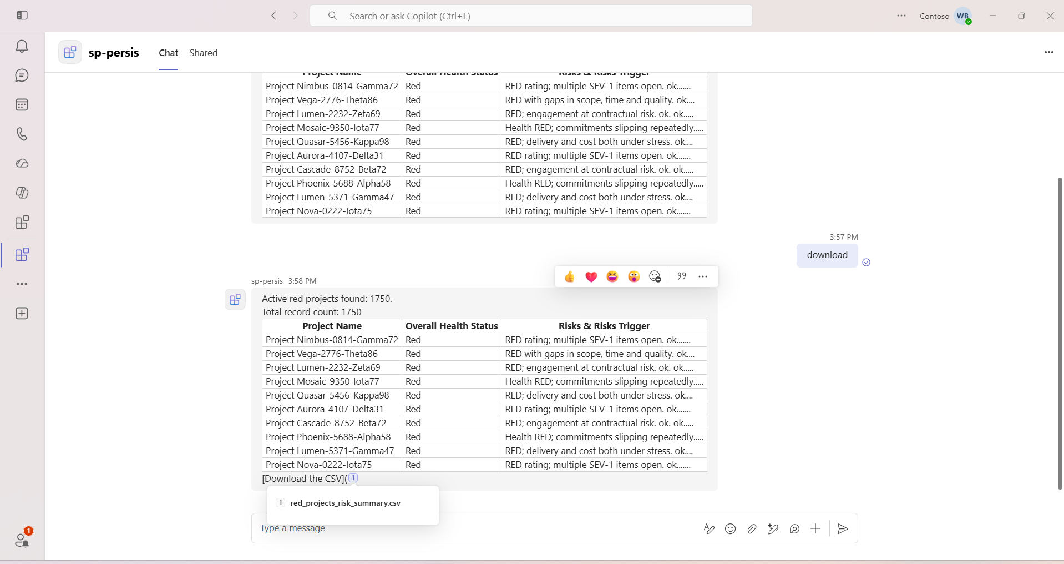Click the citation badge 1 after Download the CSV
1064x564 pixels.
353,478
